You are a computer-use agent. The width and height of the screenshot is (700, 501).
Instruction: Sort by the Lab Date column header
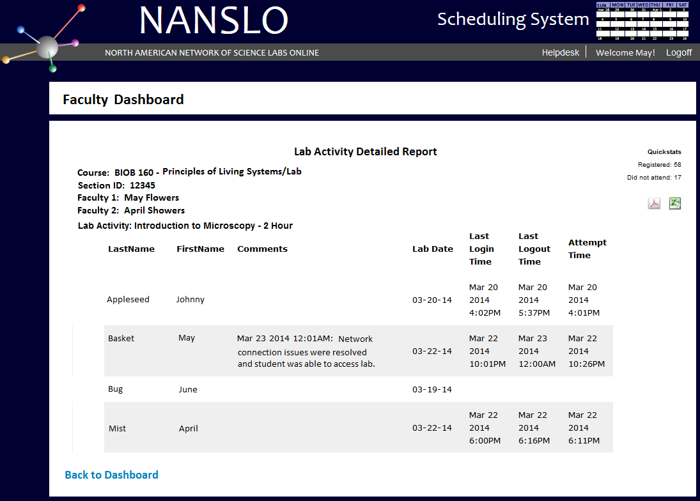(x=433, y=249)
